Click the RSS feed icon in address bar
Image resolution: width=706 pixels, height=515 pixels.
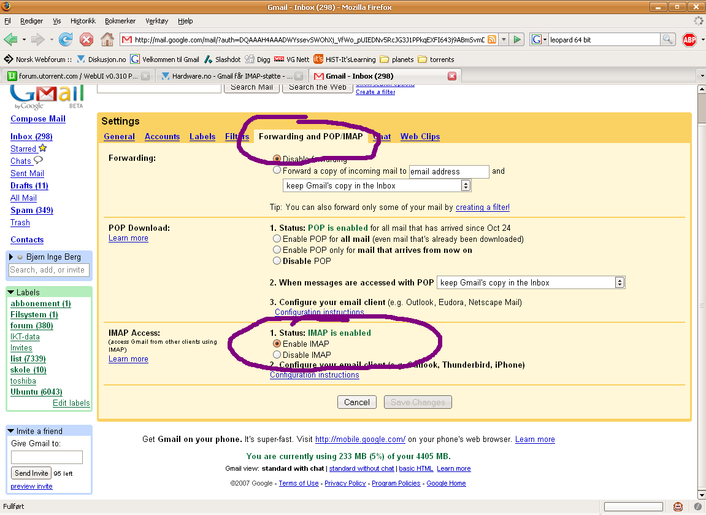pyautogui.click(x=492, y=40)
